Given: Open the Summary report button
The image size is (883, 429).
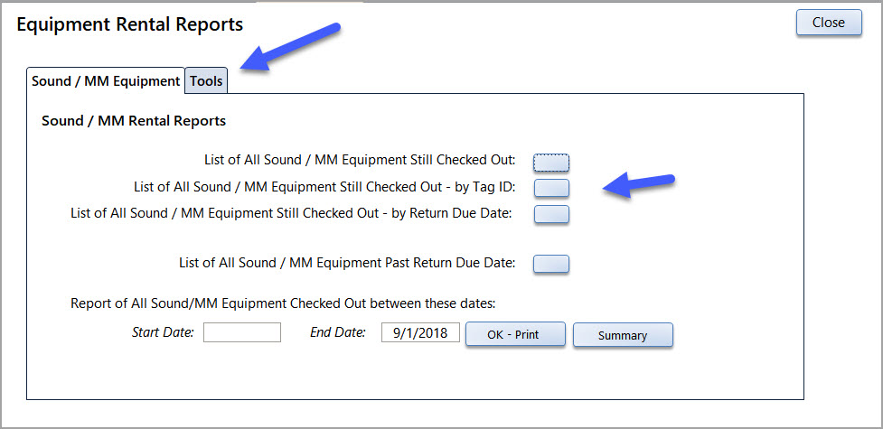Looking at the screenshot, I should point(623,335).
